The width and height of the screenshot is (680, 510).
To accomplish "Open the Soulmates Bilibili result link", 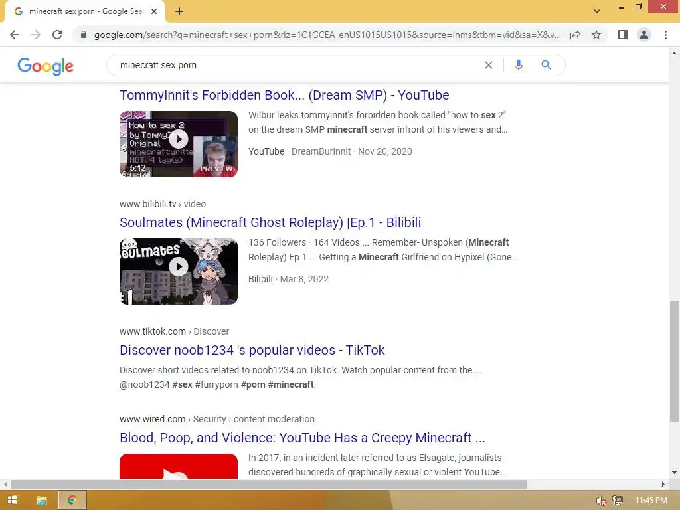I will (270, 222).
